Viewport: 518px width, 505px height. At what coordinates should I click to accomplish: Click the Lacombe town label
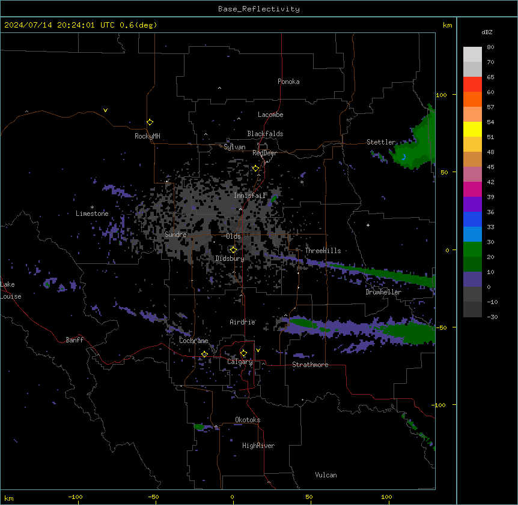click(270, 115)
